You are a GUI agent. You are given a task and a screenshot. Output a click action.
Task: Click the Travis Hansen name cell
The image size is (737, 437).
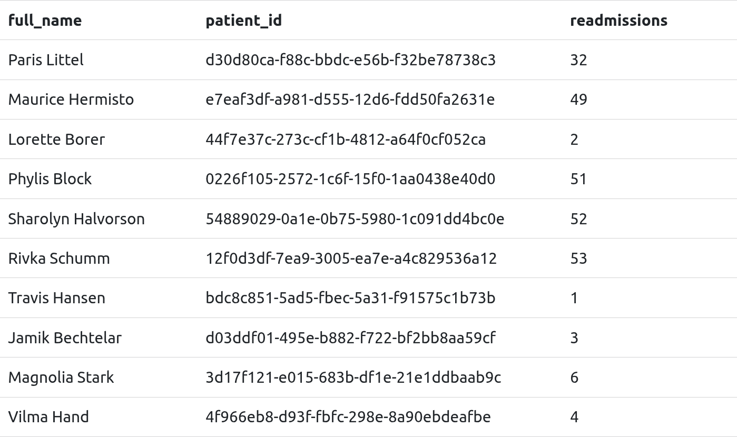[x=57, y=298]
